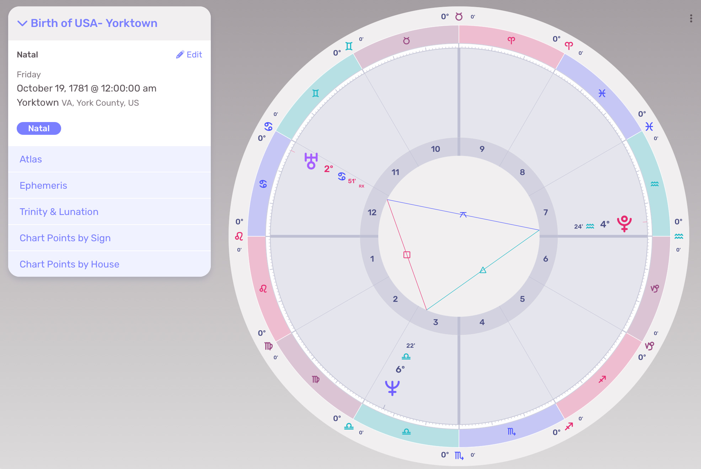The width and height of the screenshot is (701, 469).
Task: Toggle the Natal pill button
Action: click(39, 128)
